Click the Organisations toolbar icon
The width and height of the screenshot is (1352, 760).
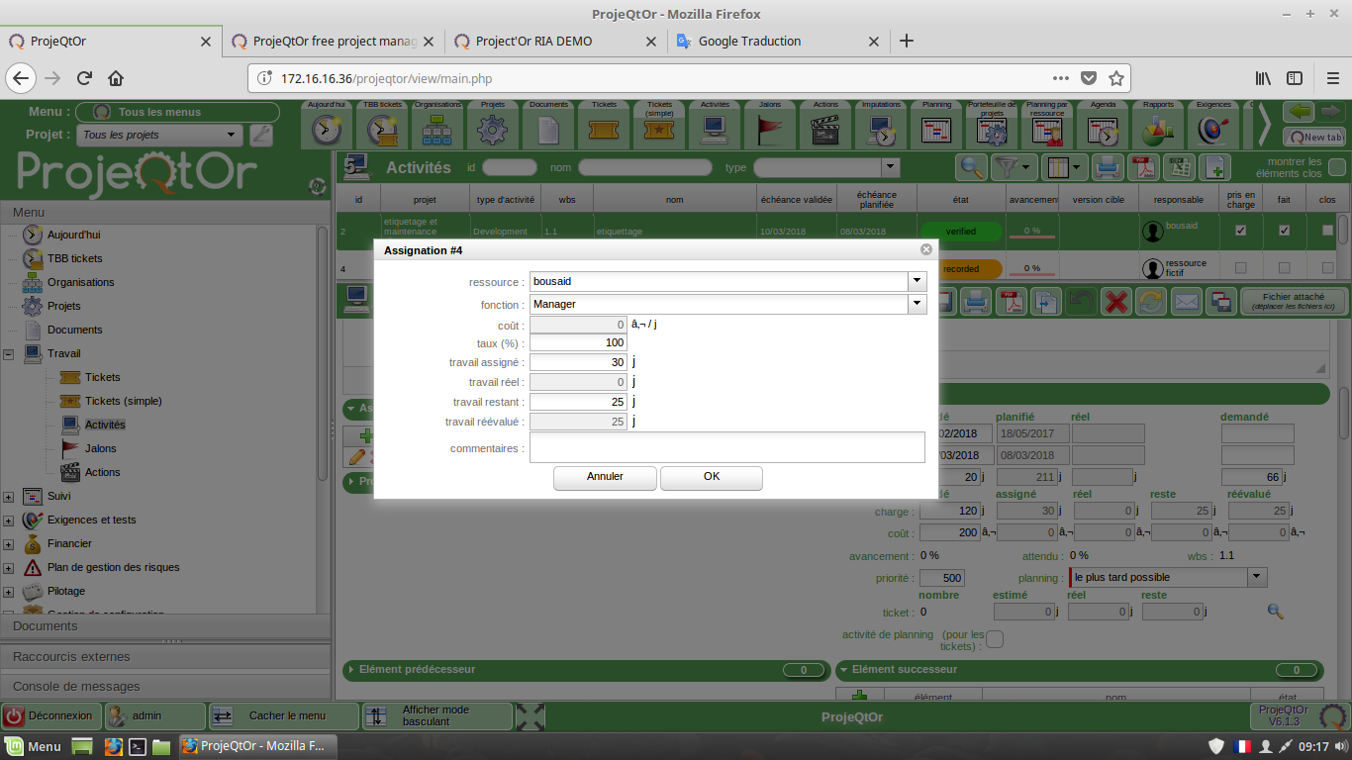(436, 129)
